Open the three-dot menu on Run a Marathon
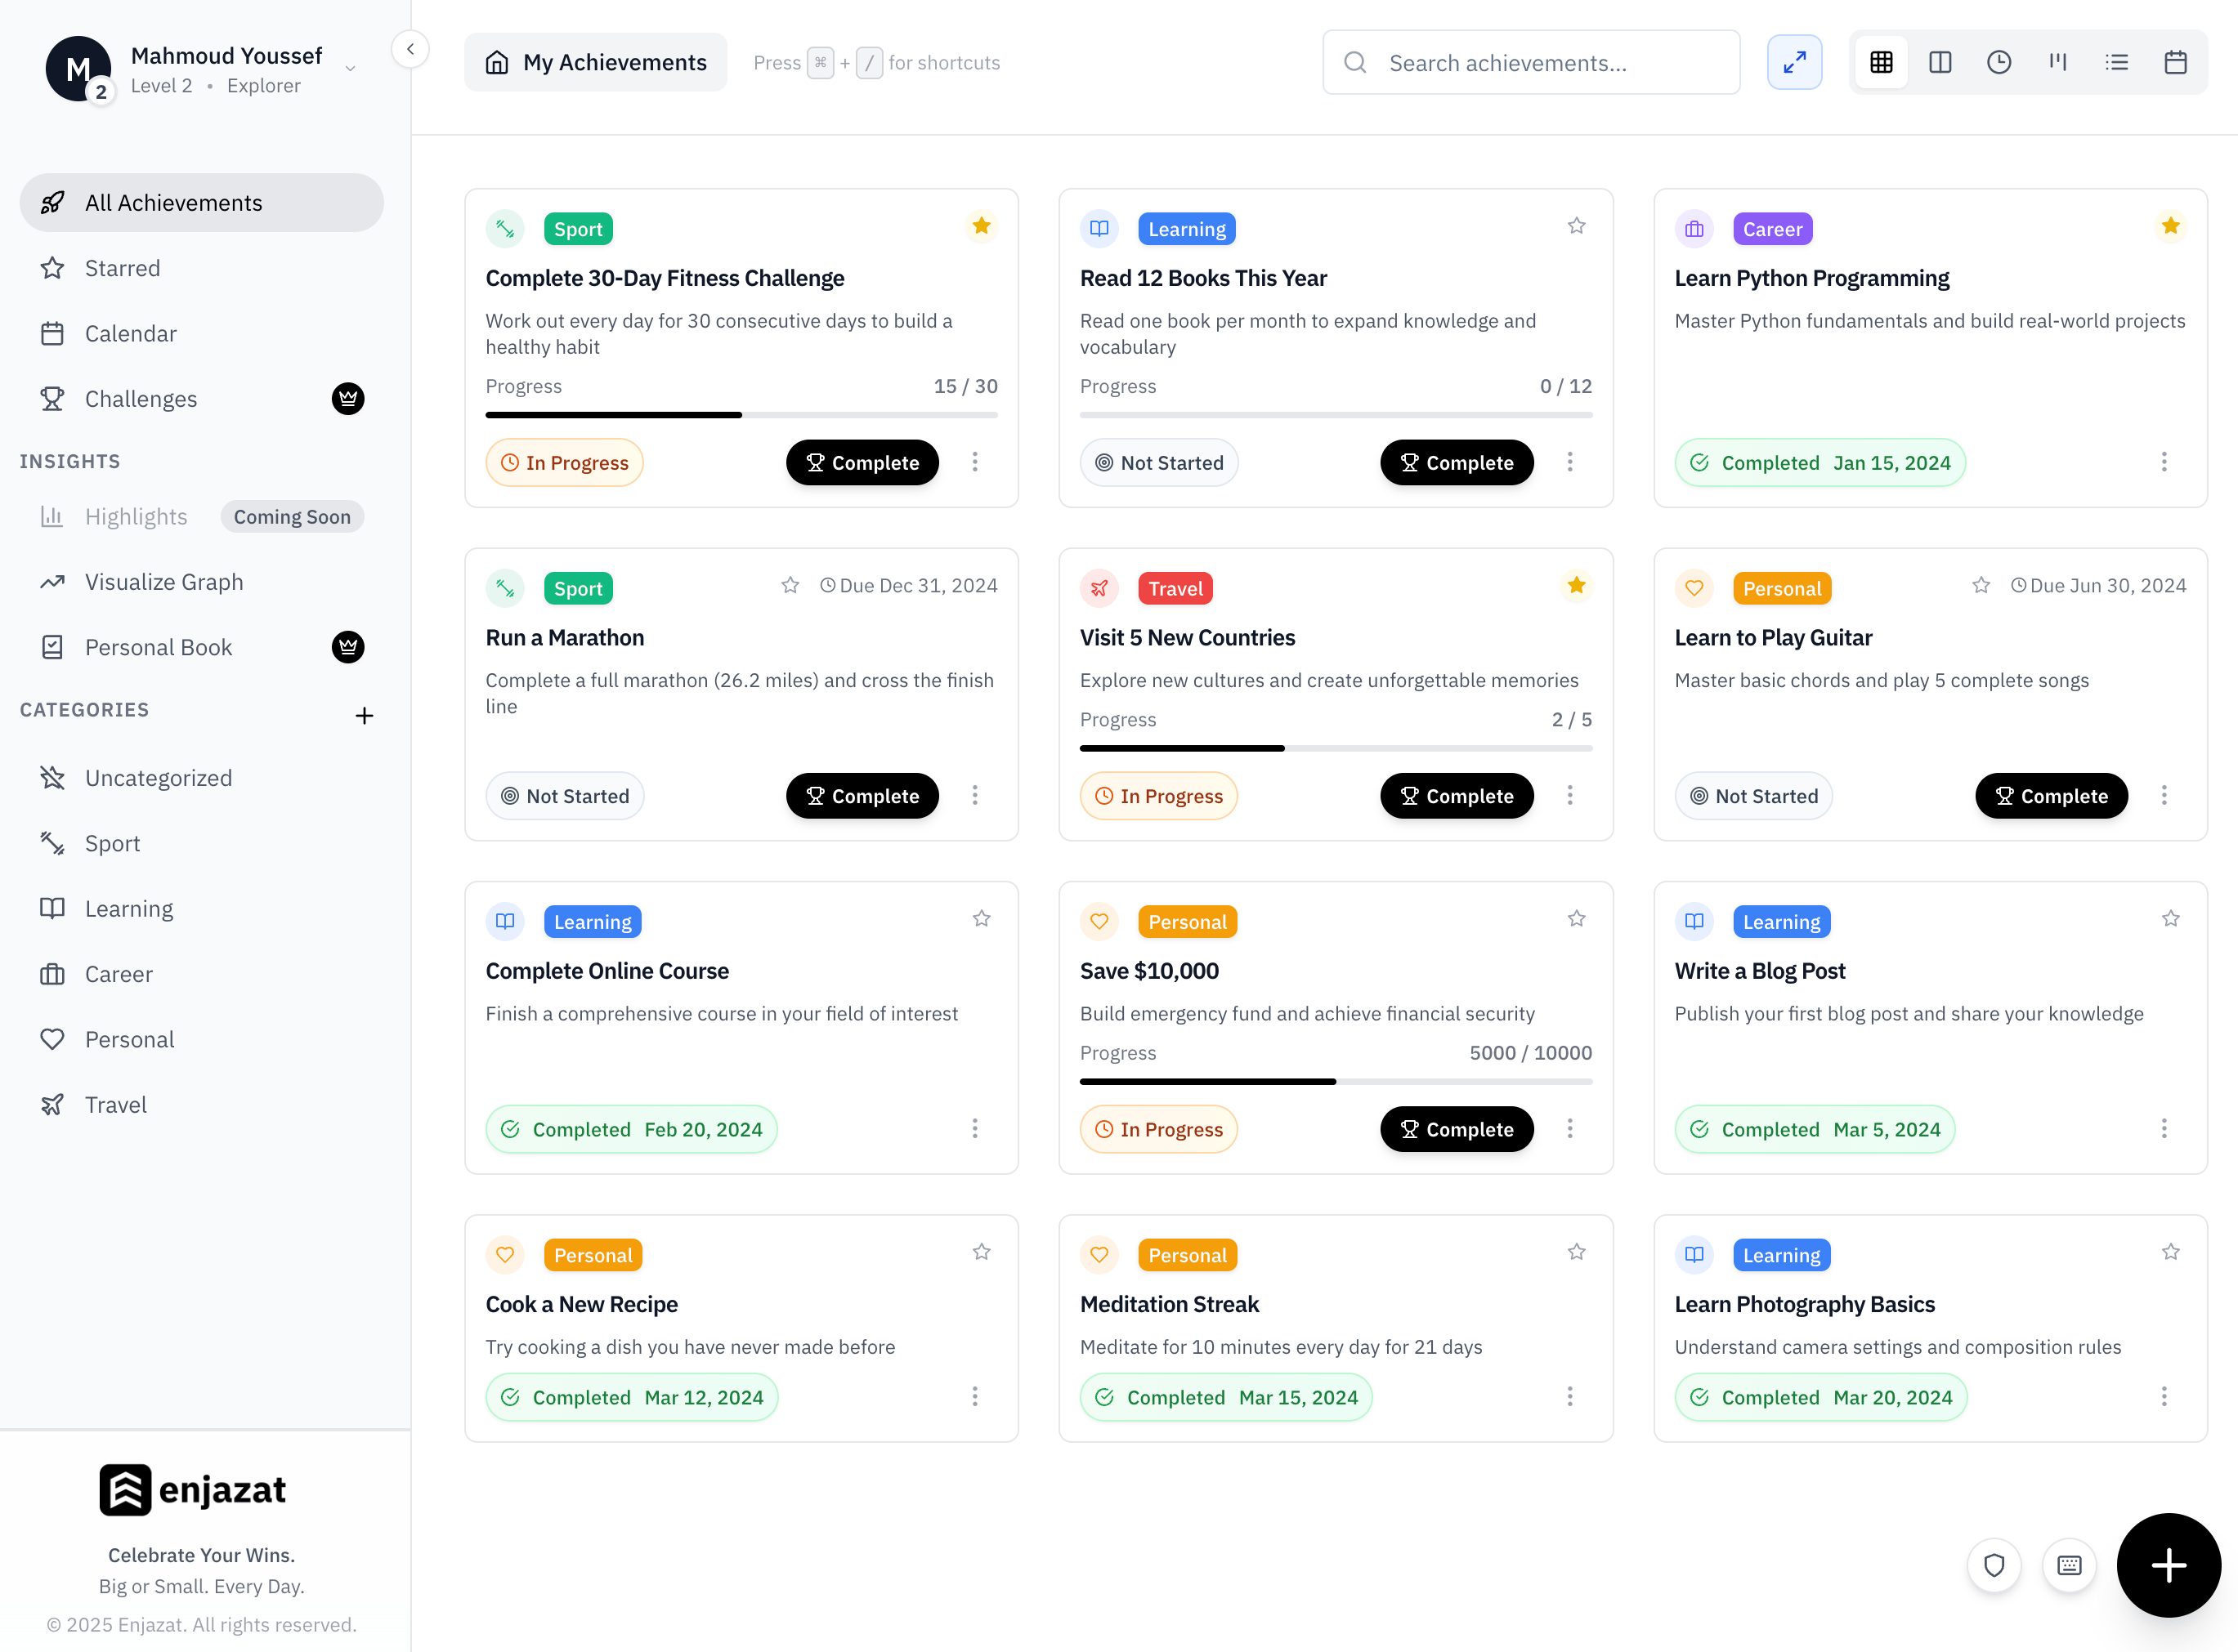This screenshot has width=2238, height=1652. [975, 795]
